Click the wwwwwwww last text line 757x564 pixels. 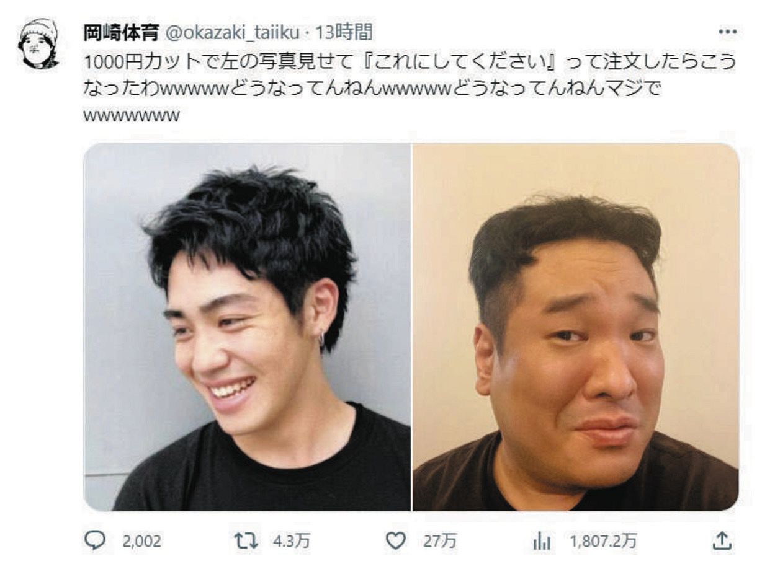point(132,117)
